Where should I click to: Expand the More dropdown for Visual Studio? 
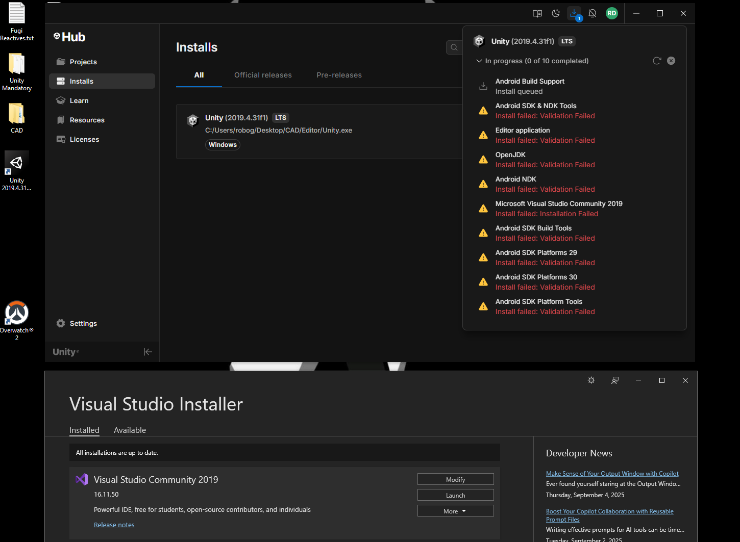(x=455, y=511)
